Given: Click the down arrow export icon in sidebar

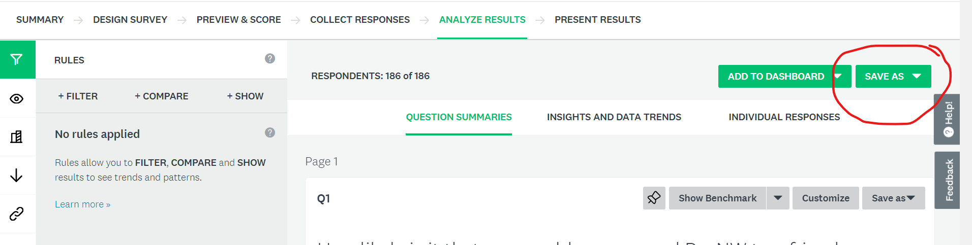Looking at the screenshot, I should pyautogui.click(x=17, y=176).
